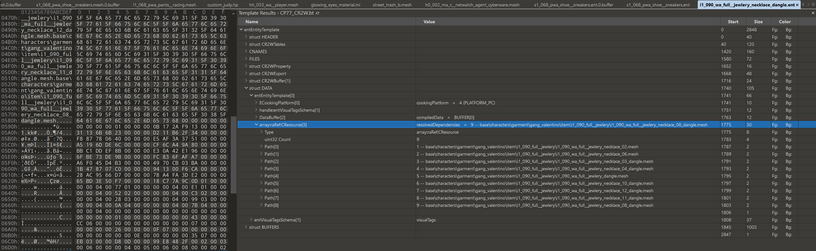The height and width of the screenshot is (251, 816).
Task: Click compiledData = BUFFER[0] value
Action: (445, 117)
